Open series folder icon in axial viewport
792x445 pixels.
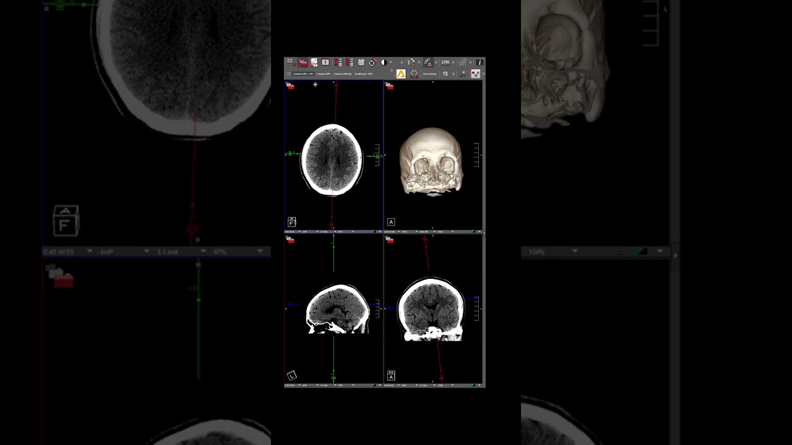coord(290,86)
